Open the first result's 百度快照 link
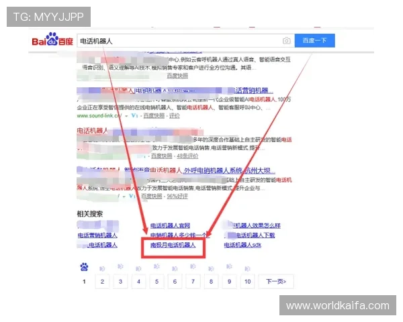Screen dimensions: 403x322 (x=177, y=76)
